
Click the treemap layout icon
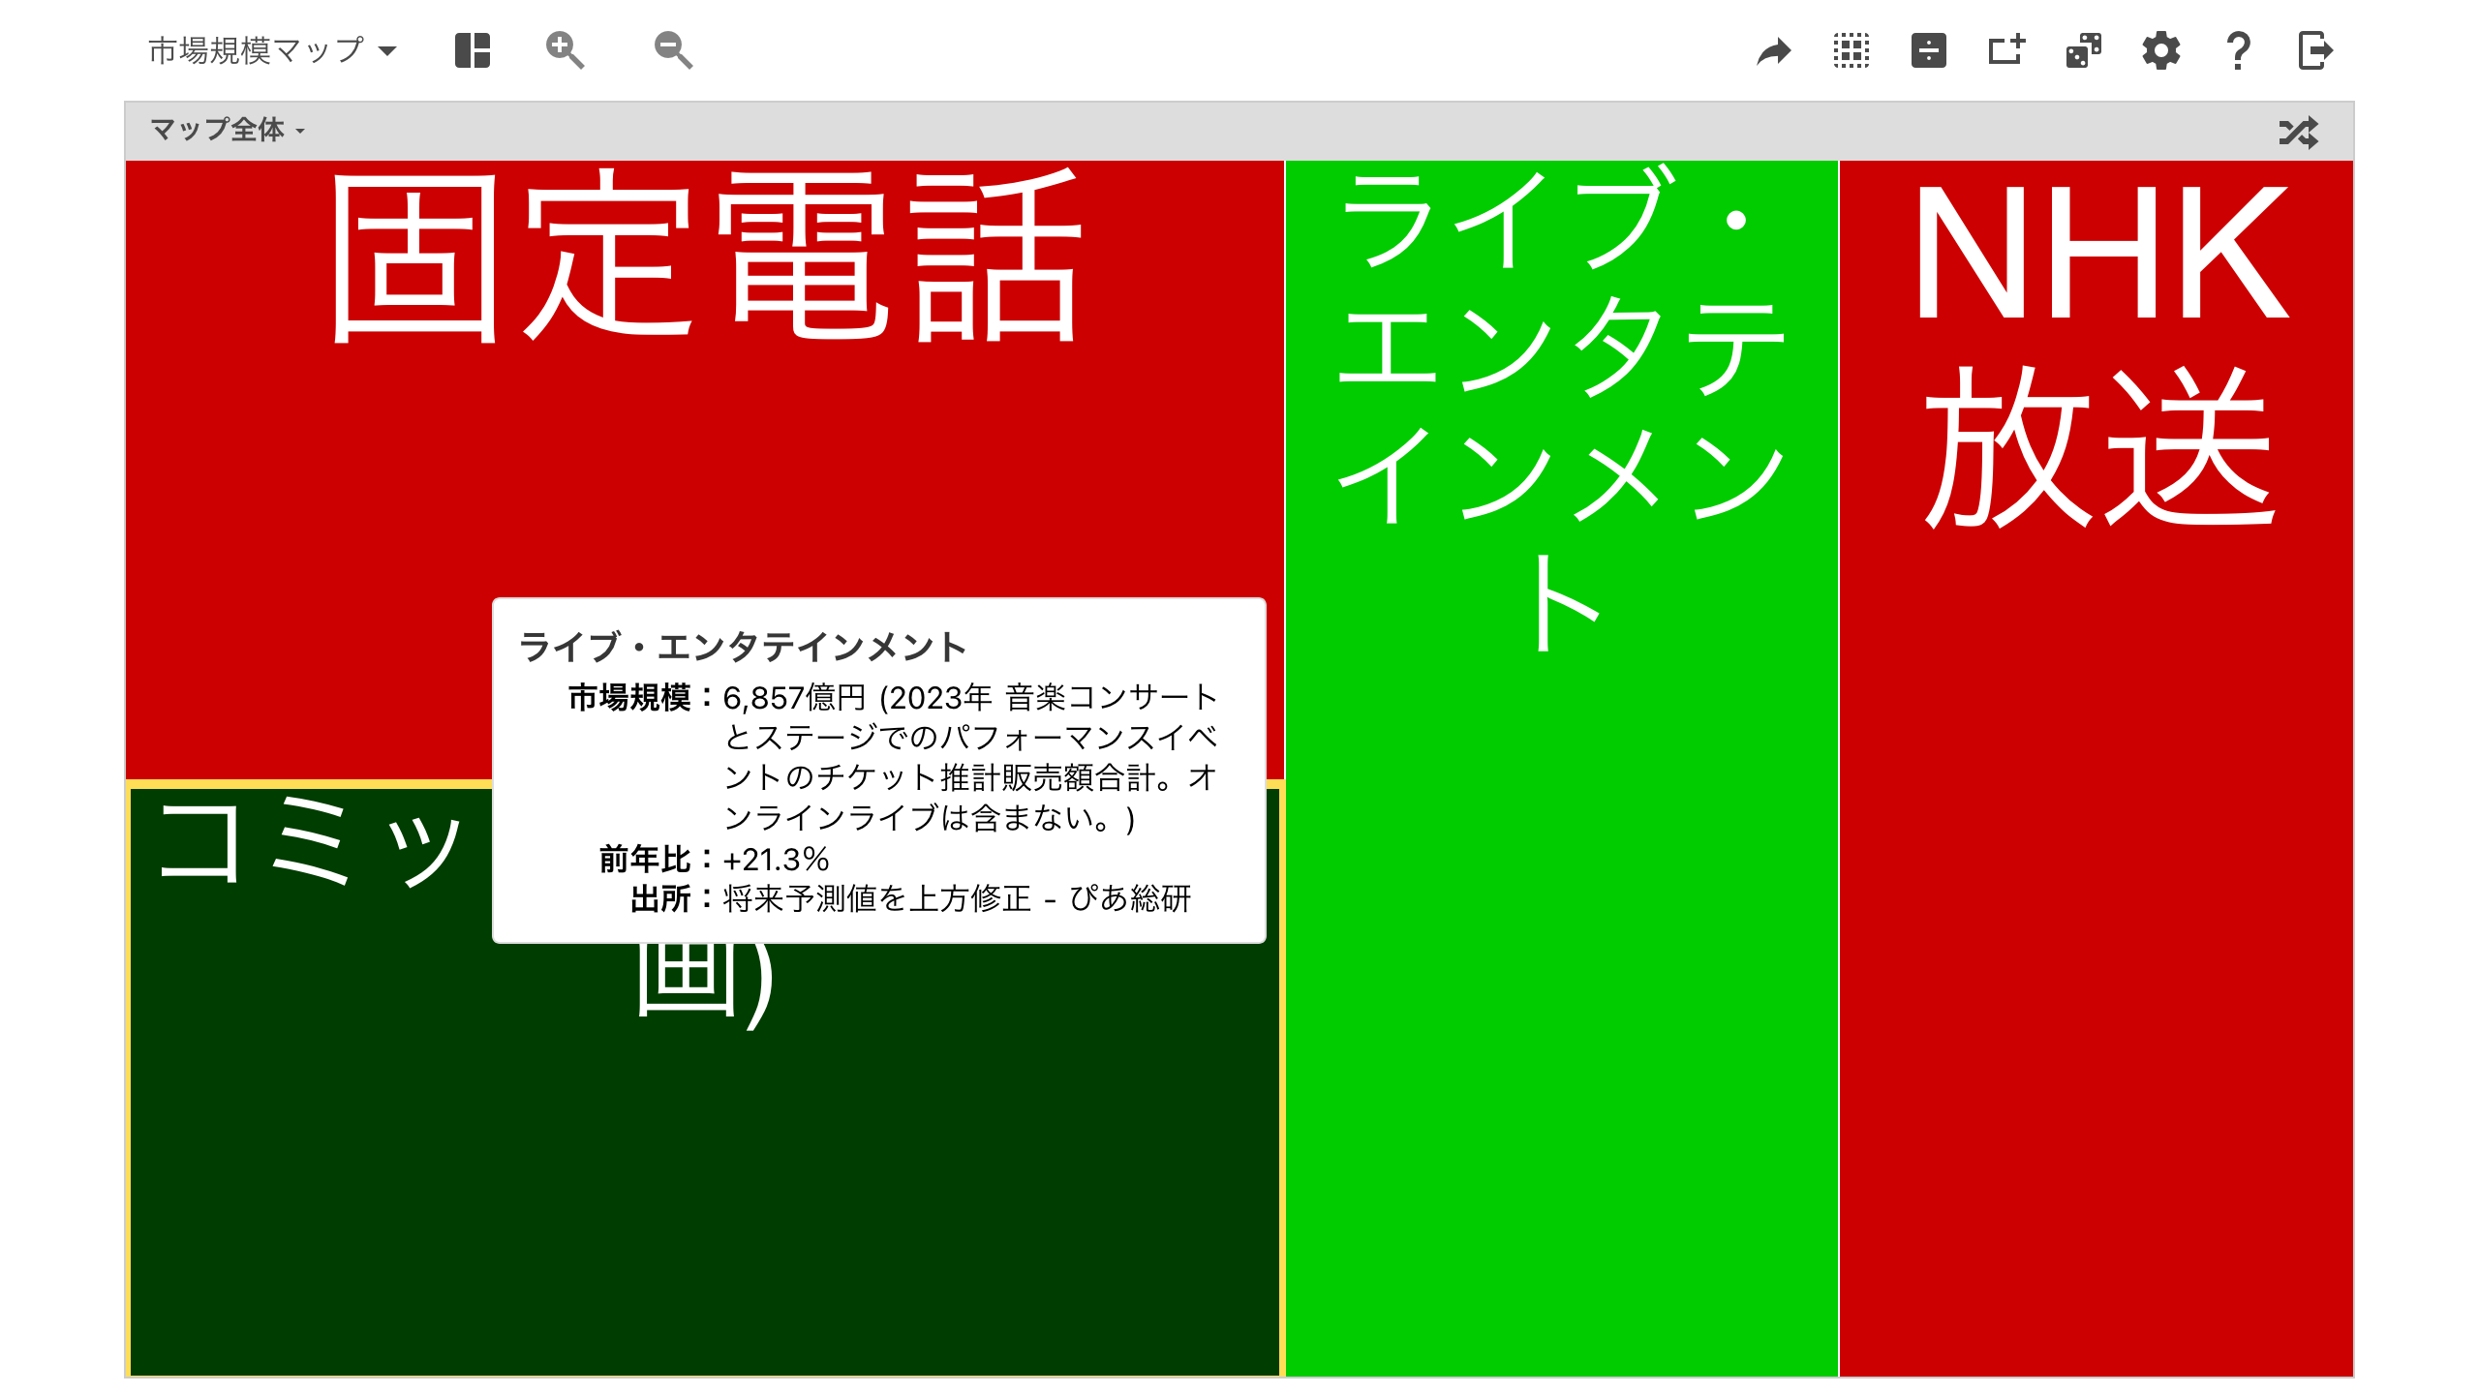(x=473, y=50)
